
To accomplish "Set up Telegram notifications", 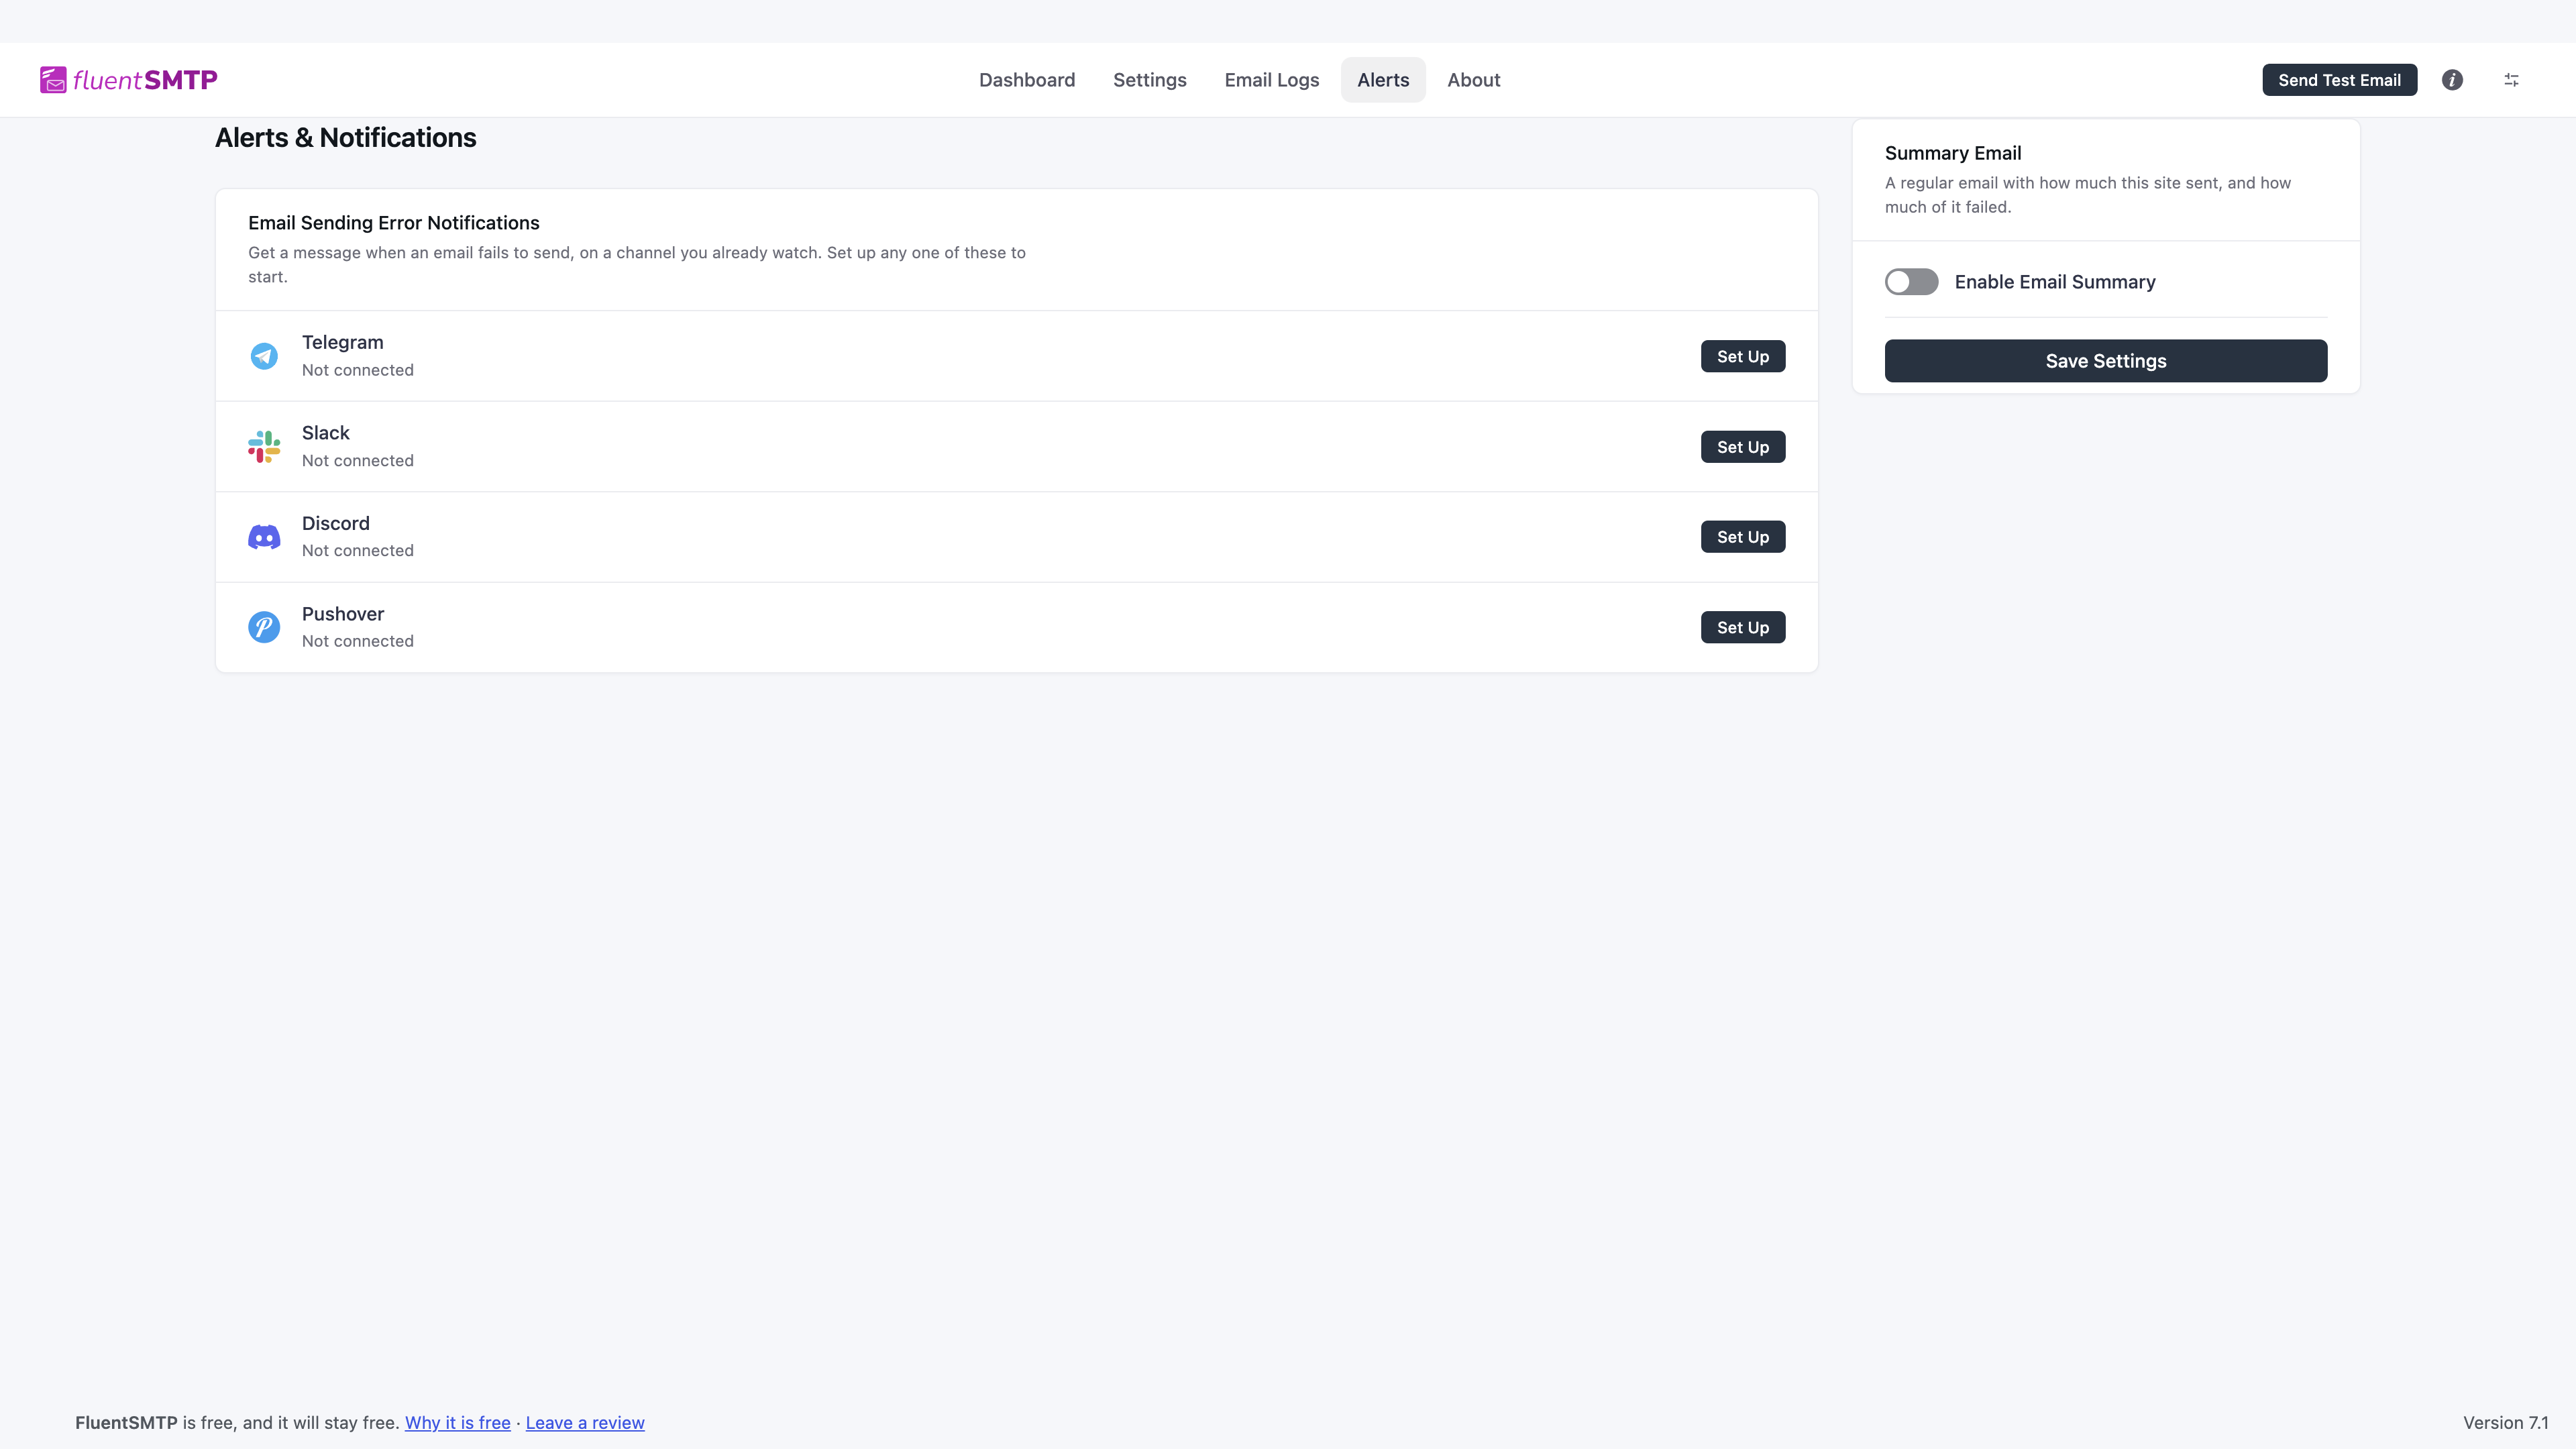I will 1743,356.
